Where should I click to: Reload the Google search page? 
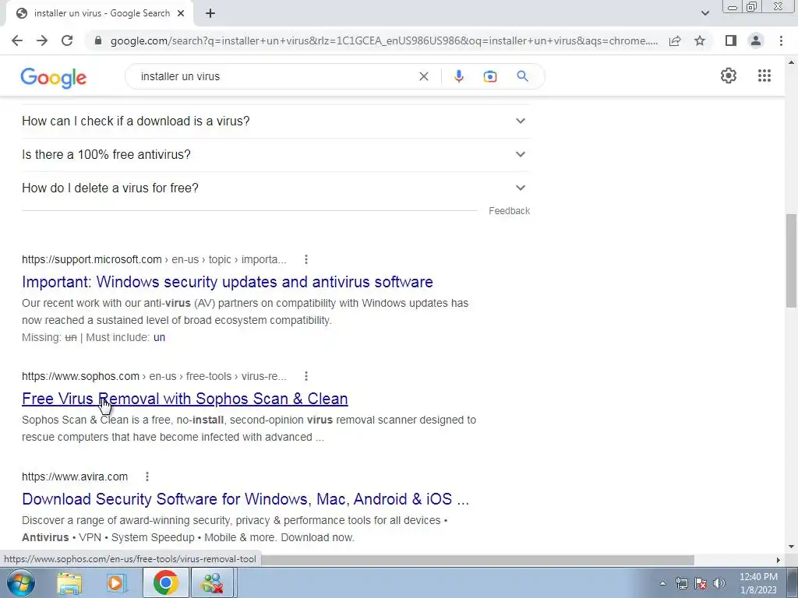[x=67, y=40]
